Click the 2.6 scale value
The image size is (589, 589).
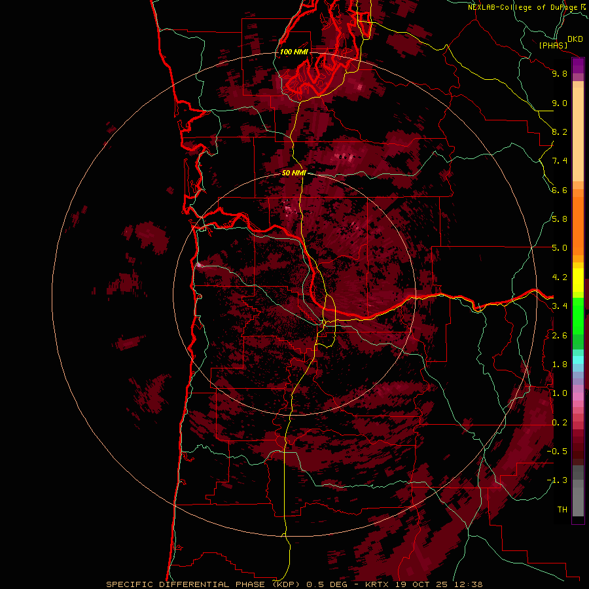tap(560, 336)
